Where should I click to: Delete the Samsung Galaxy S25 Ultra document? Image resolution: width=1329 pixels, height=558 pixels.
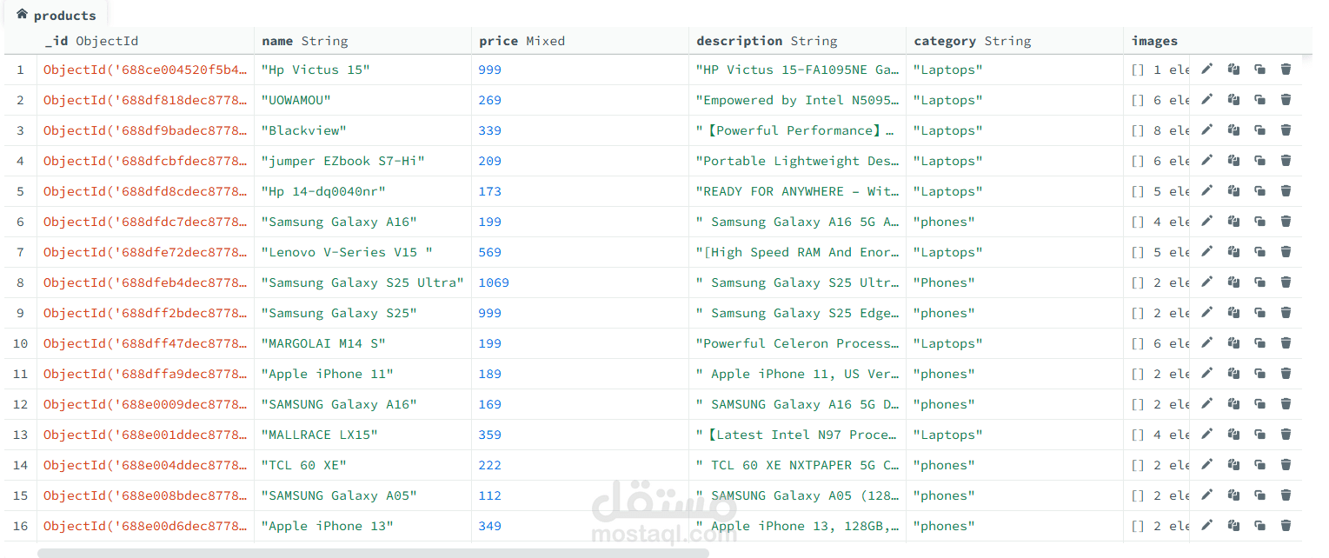pyautogui.click(x=1286, y=282)
